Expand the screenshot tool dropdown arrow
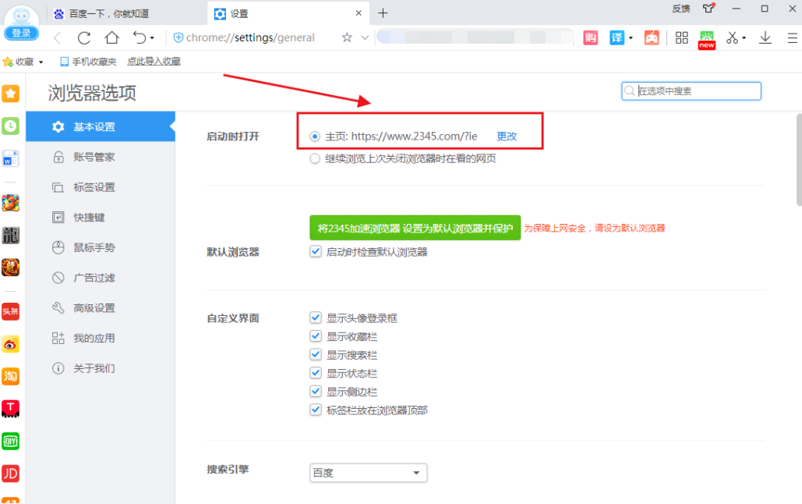 click(x=744, y=38)
